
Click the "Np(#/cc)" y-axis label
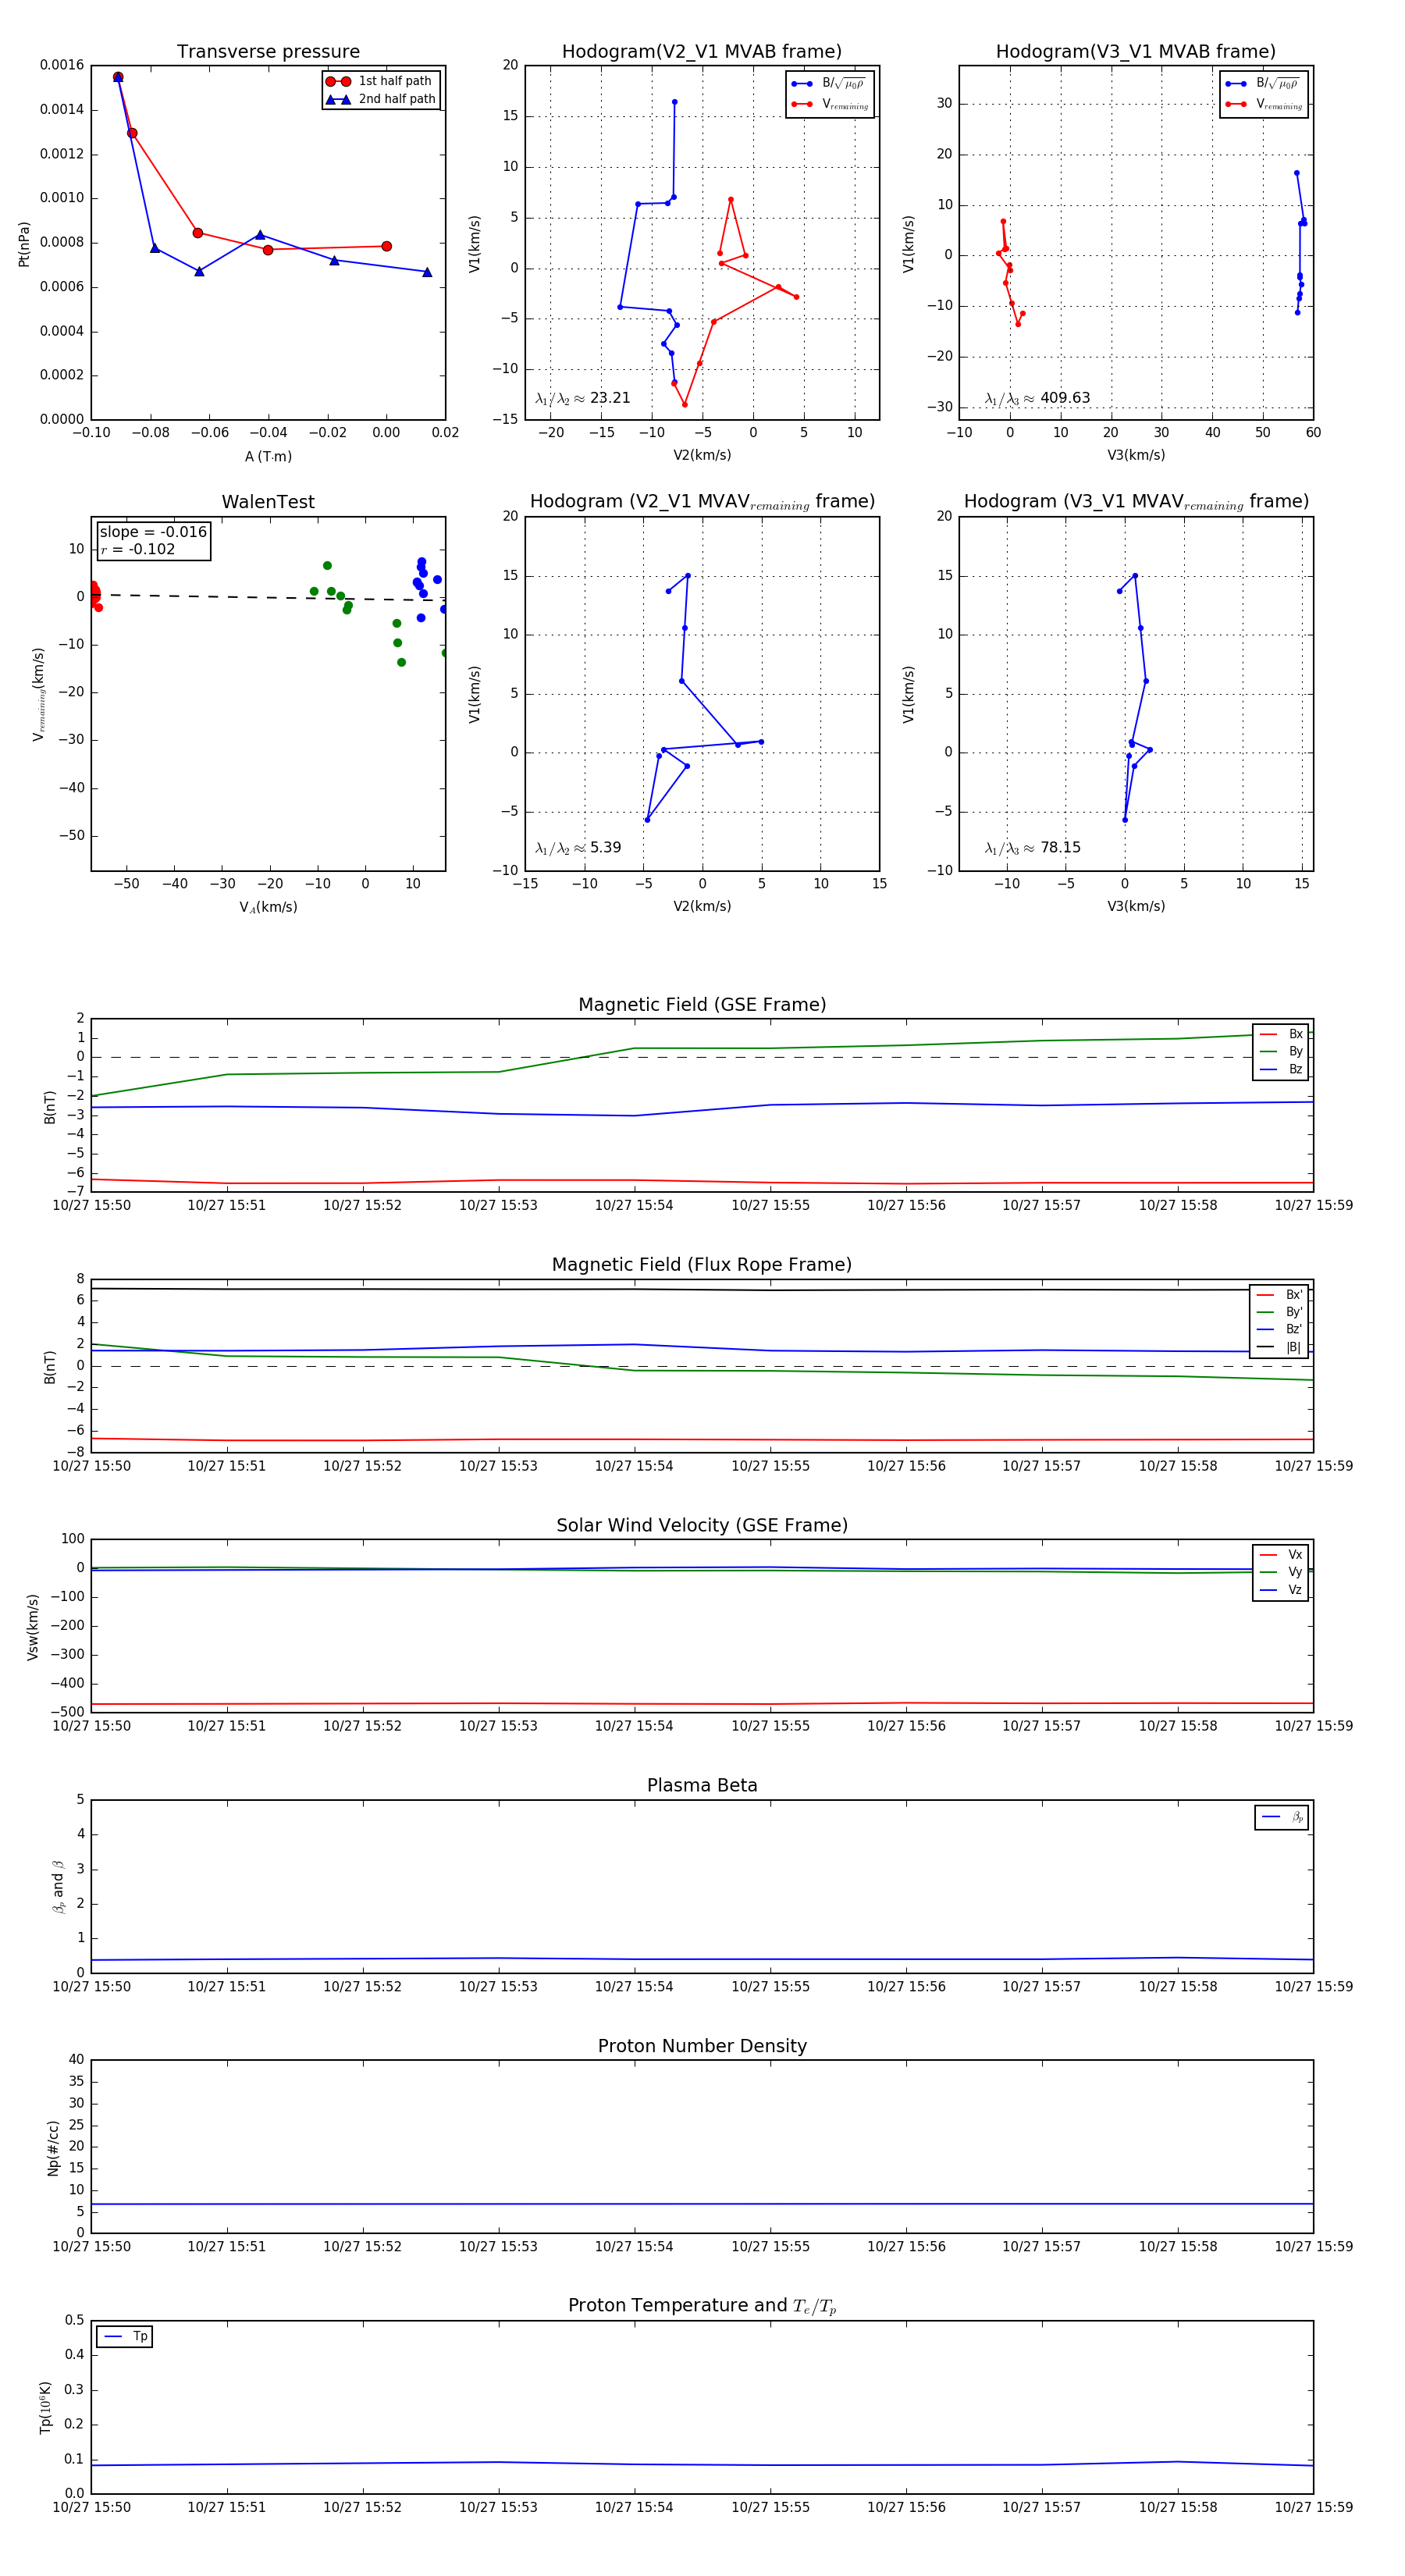[53, 2148]
